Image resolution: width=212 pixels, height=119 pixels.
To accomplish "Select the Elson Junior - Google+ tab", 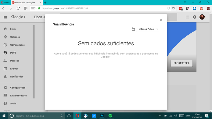I will pos(25,2).
